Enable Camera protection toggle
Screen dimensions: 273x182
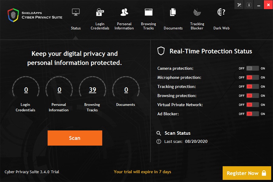click(x=252, y=69)
